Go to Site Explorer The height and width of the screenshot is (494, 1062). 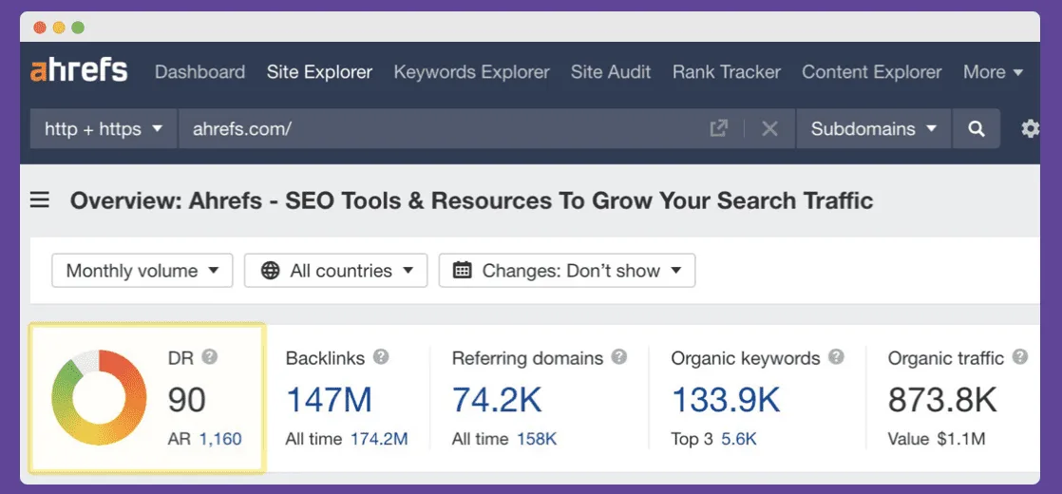click(320, 72)
